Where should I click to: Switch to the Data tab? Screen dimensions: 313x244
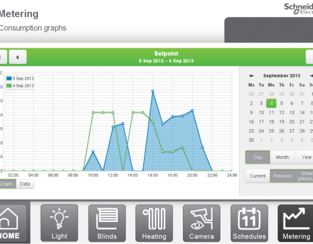25,184
